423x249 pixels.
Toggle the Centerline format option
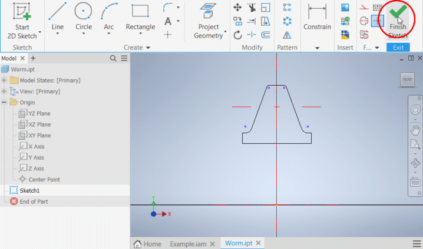[364, 21]
